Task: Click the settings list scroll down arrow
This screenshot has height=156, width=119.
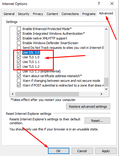Action: coord(106,89)
